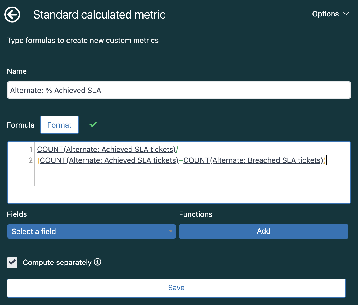Place cursor at the plus operator in the formula
Screen dimensions: 358x305
[181, 161]
